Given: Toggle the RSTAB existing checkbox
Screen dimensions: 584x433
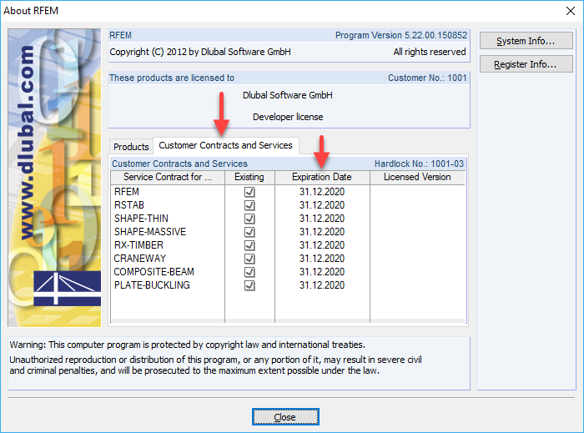Looking at the screenshot, I should pyautogui.click(x=249, y=205).
